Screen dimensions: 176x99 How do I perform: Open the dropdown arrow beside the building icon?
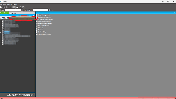coord(8,7)
